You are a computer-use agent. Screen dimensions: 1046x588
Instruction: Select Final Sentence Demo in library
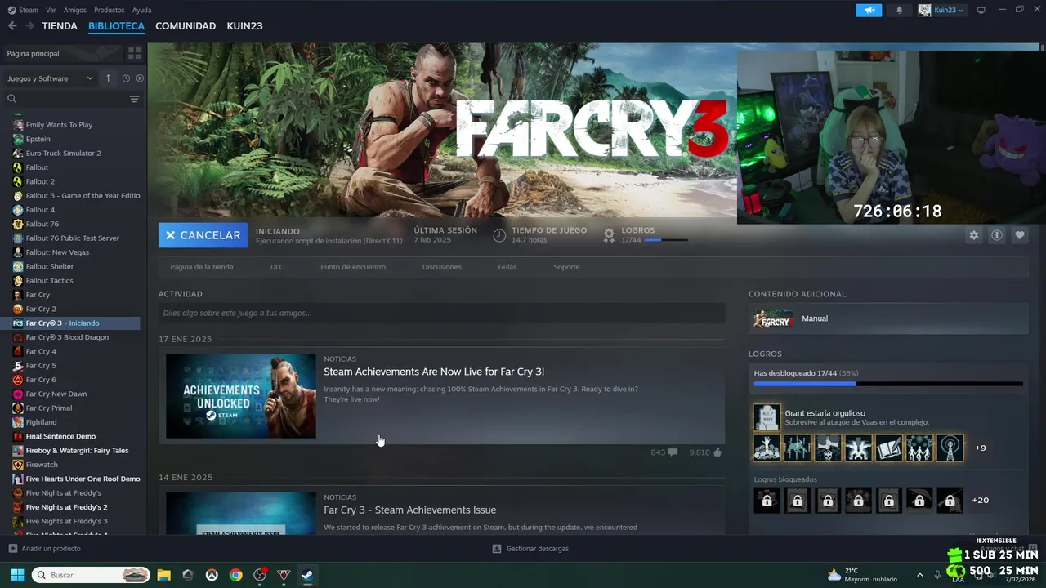point(60,436)
